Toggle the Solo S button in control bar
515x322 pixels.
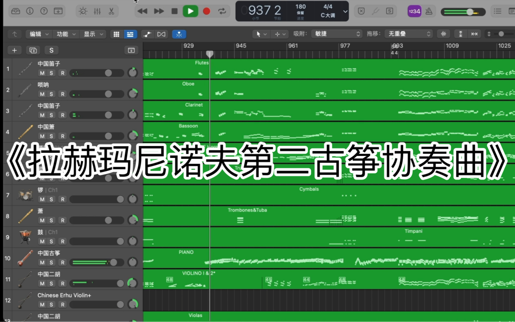[389, 11]
